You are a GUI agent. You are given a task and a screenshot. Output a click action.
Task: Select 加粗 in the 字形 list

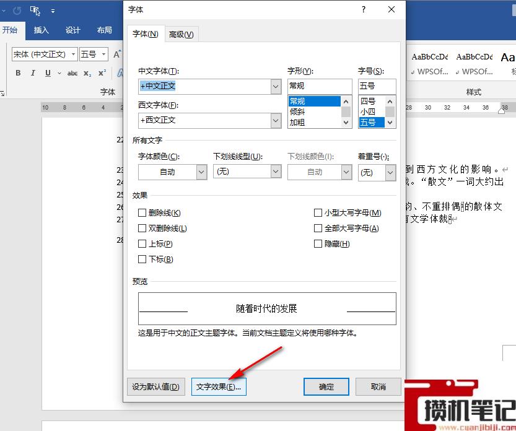tap(314, 123)
